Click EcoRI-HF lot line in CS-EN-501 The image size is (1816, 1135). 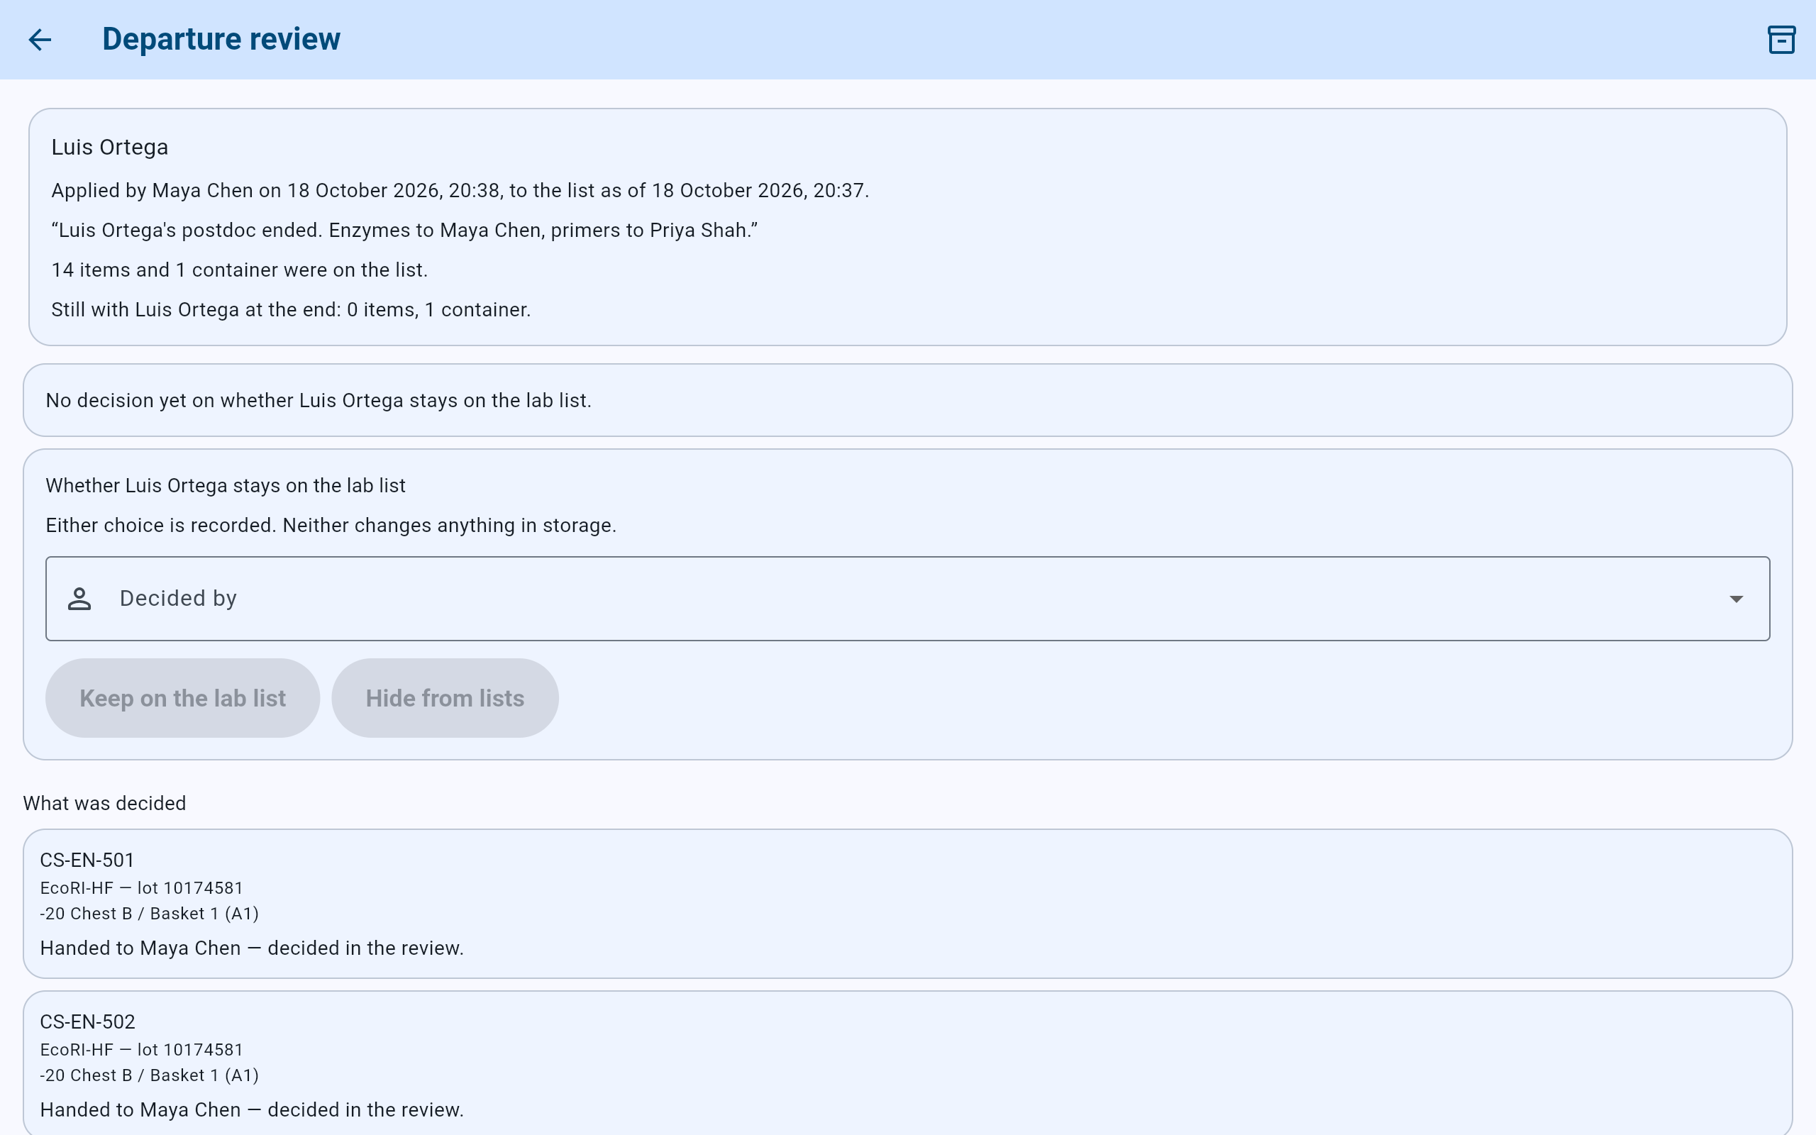[x=142, y=888]
